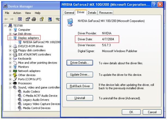Click the dialog's device monitor icon
167x120 pixels.
click(70, 22)
